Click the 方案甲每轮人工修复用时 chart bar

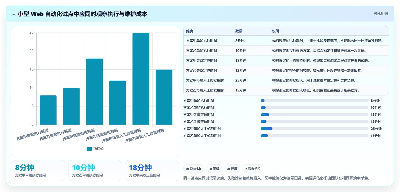coord(141,79)
